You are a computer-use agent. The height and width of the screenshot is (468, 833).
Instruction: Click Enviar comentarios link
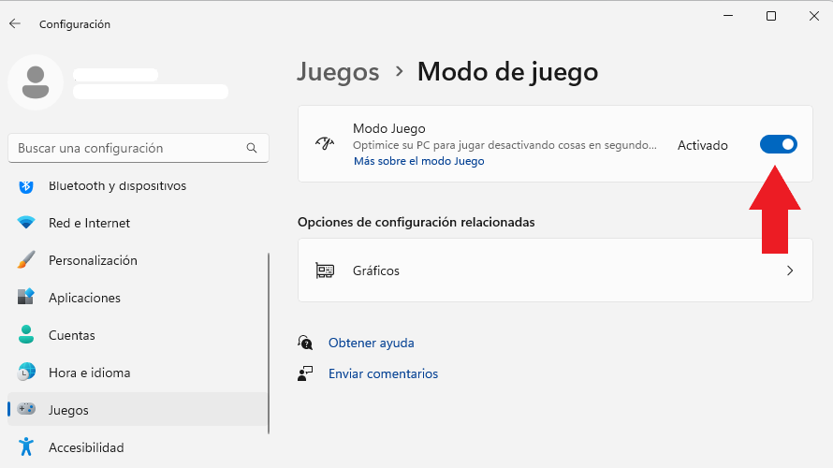(383, 373)
